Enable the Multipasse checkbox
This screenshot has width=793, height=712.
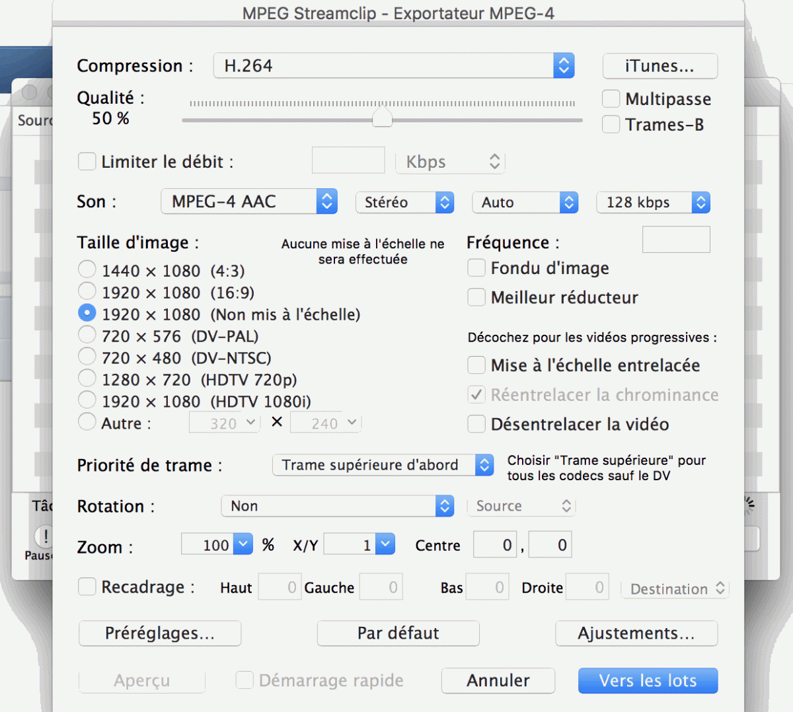coord(611,98)
